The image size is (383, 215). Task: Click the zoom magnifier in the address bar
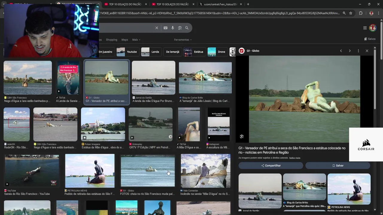point(344,13)
